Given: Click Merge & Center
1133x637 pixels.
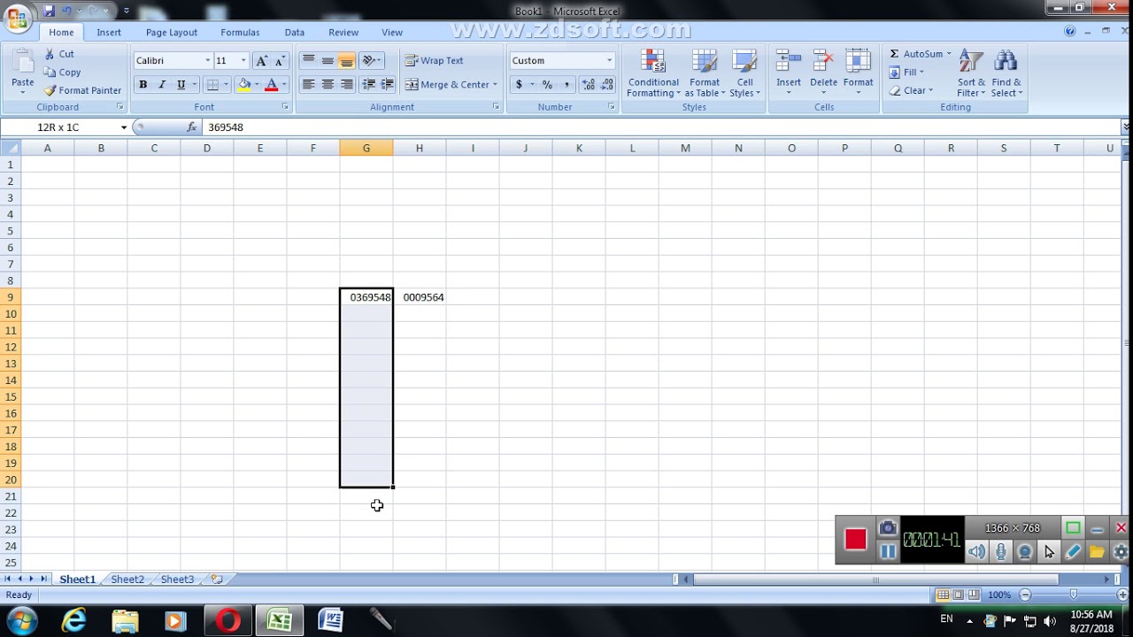Looking at the screenshot, I should 448,85.
